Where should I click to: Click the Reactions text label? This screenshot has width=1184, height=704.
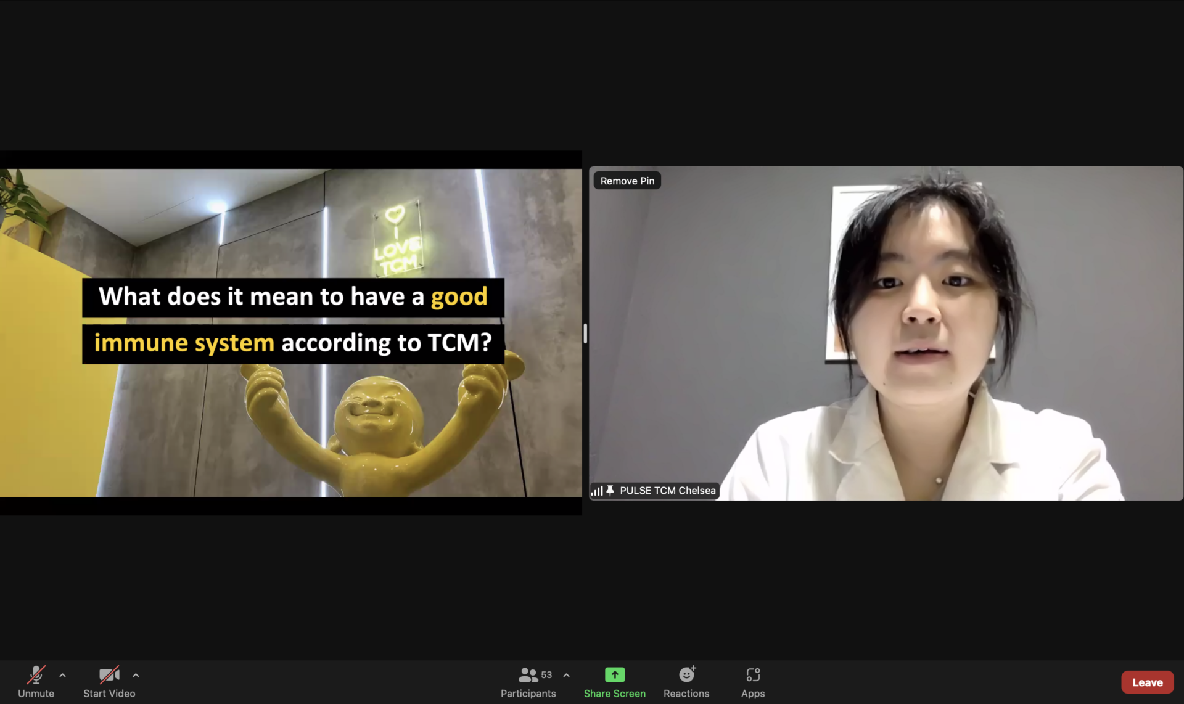[x=686, y=694]
